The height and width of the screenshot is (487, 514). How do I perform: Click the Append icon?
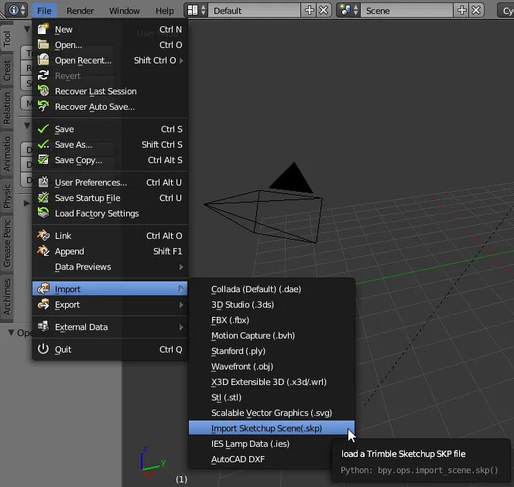pos(43,251)
